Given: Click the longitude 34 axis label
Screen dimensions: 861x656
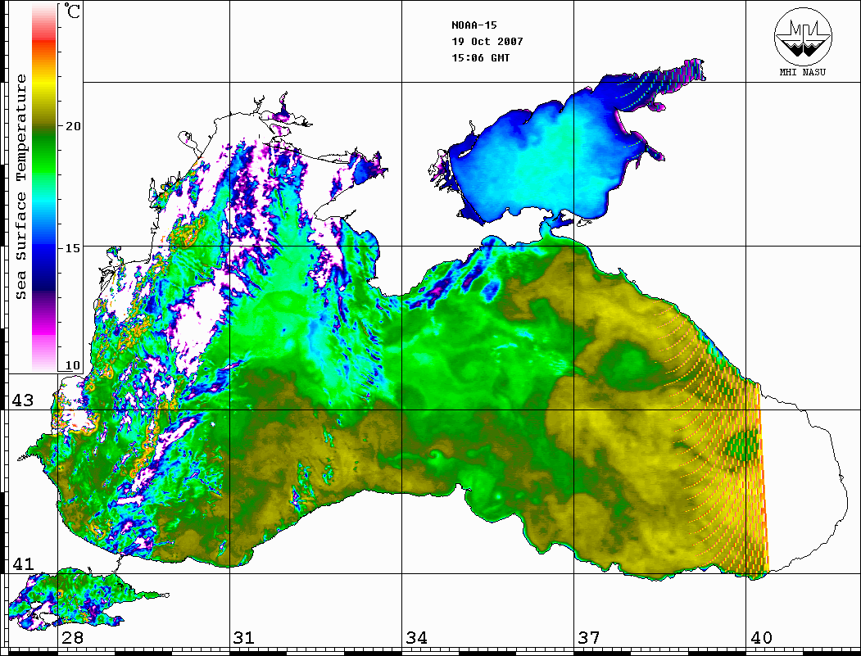Looking at the screenshot, I should (416, 638).
